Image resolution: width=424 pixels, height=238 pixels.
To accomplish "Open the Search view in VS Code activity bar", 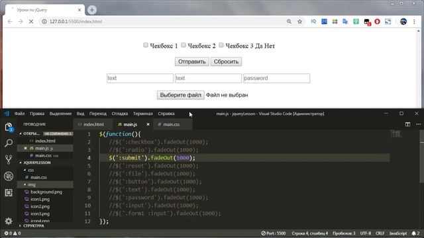I will [9, 143].
